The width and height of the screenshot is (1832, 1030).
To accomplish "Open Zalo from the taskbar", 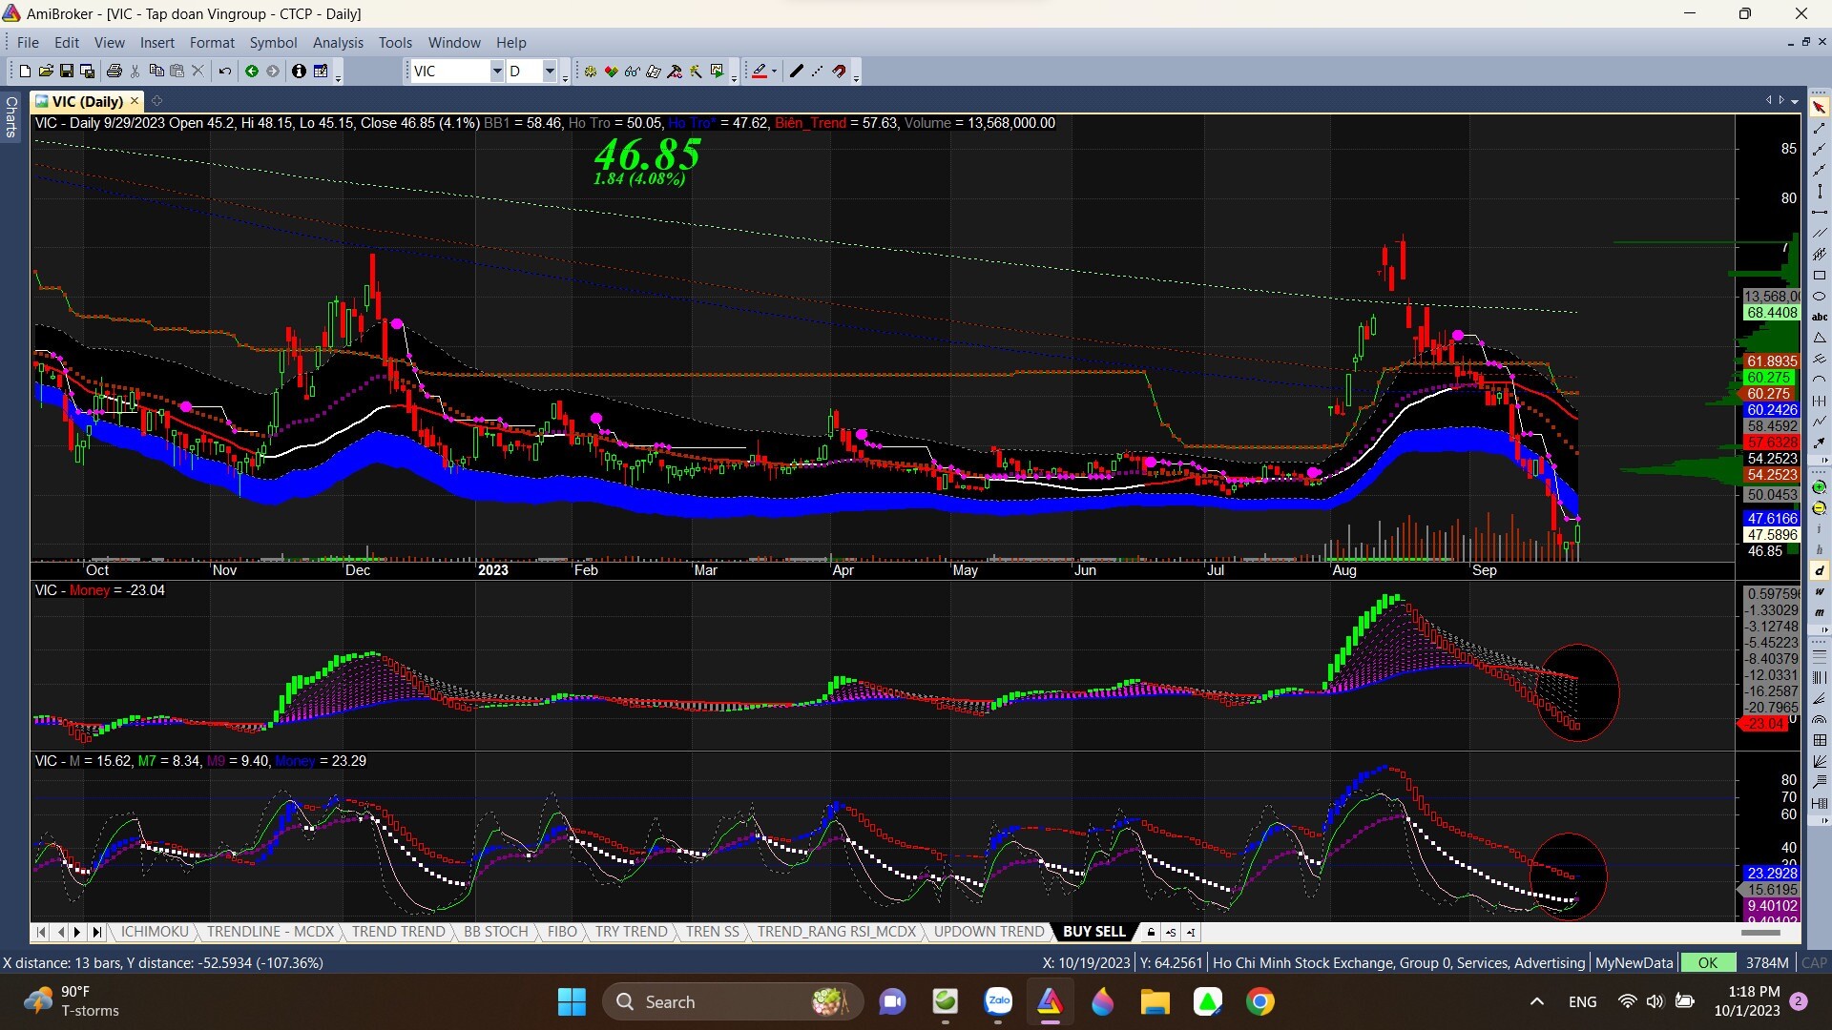I will tap(998, 1002).
